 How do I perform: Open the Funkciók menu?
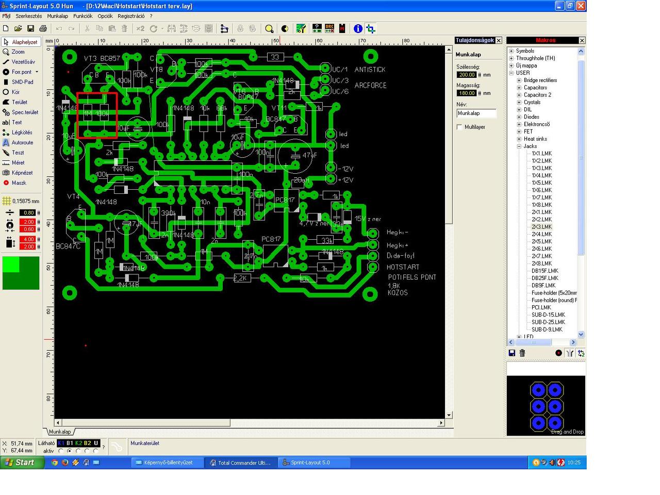[83, 16]
